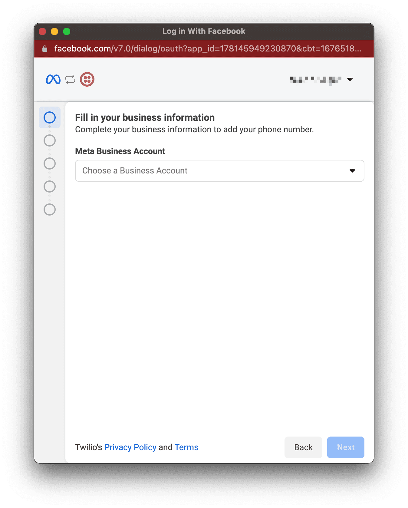Screen dimensions: 408x508
Task: Click the lock icon in address bar
Action: (45, 49)
